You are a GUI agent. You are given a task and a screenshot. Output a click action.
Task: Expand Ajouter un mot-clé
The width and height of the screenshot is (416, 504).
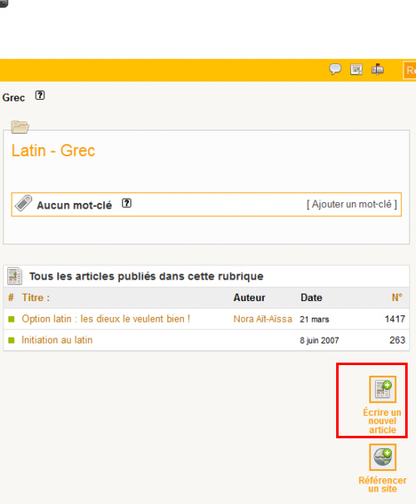point(352,205)
